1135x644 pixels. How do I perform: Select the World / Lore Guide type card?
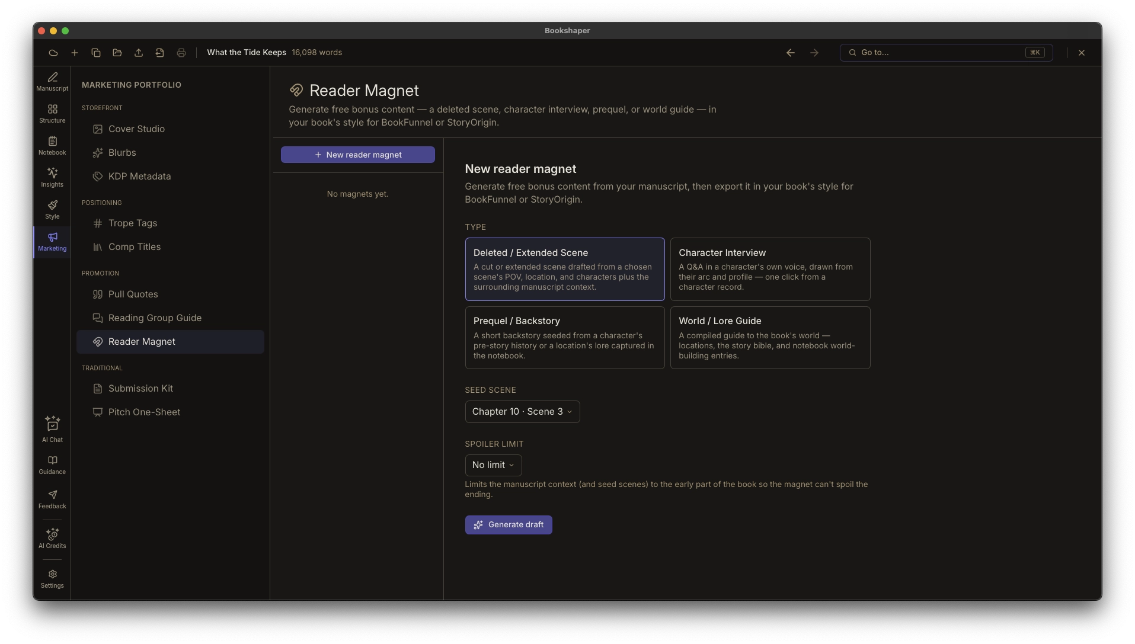pyautogui.click(x=770, y=338)
